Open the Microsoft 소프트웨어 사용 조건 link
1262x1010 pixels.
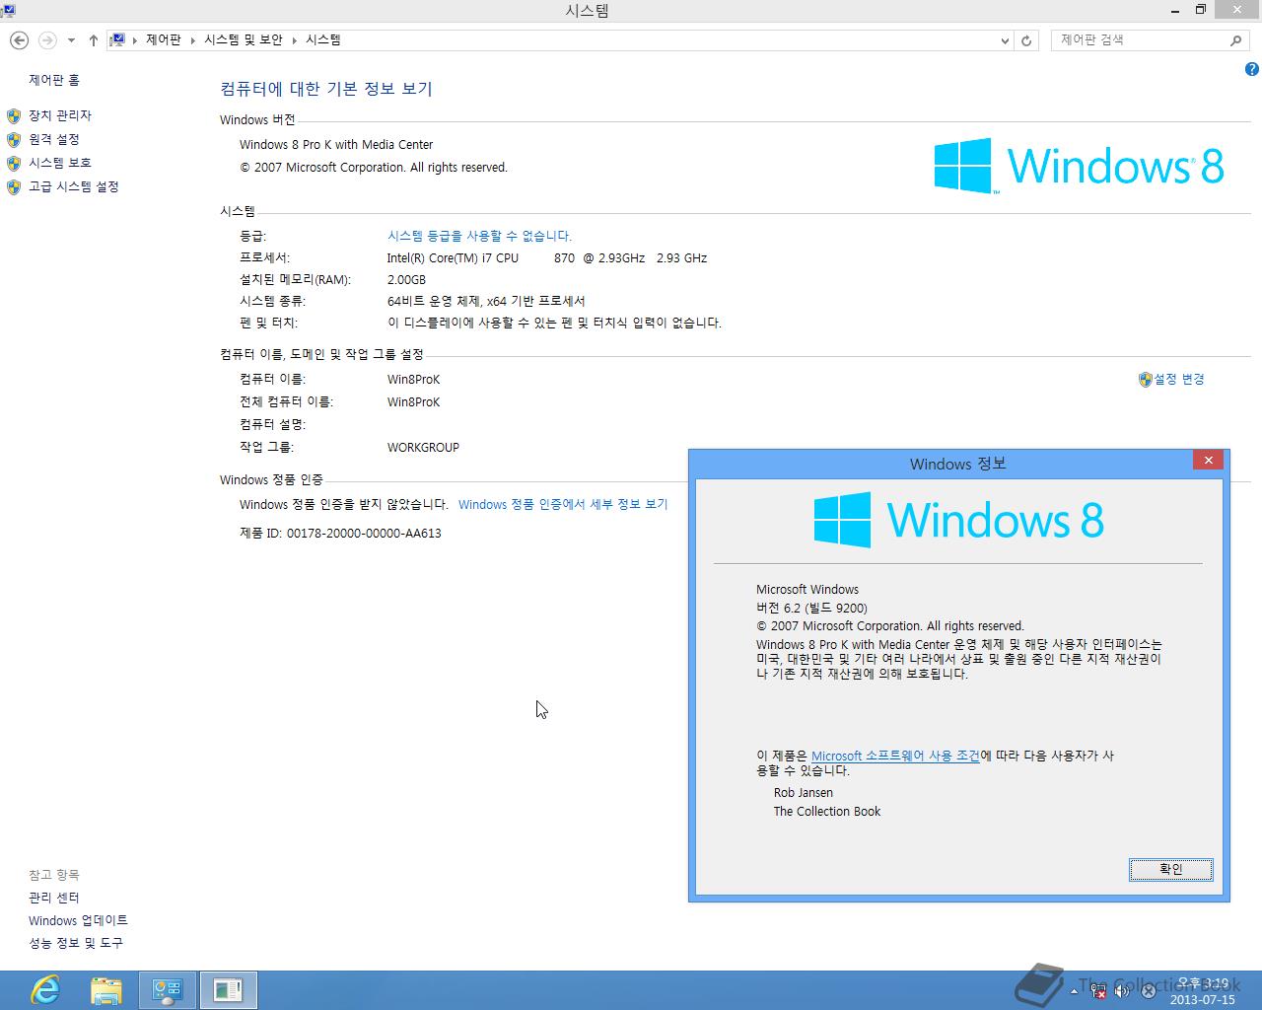895,756
